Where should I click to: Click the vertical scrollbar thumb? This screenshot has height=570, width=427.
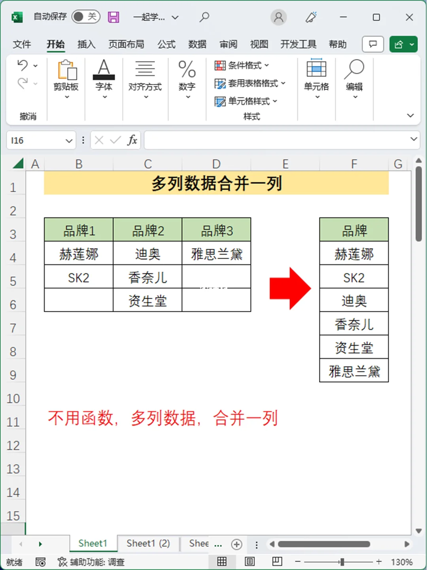pyautogui.click(x=419, y=204)
